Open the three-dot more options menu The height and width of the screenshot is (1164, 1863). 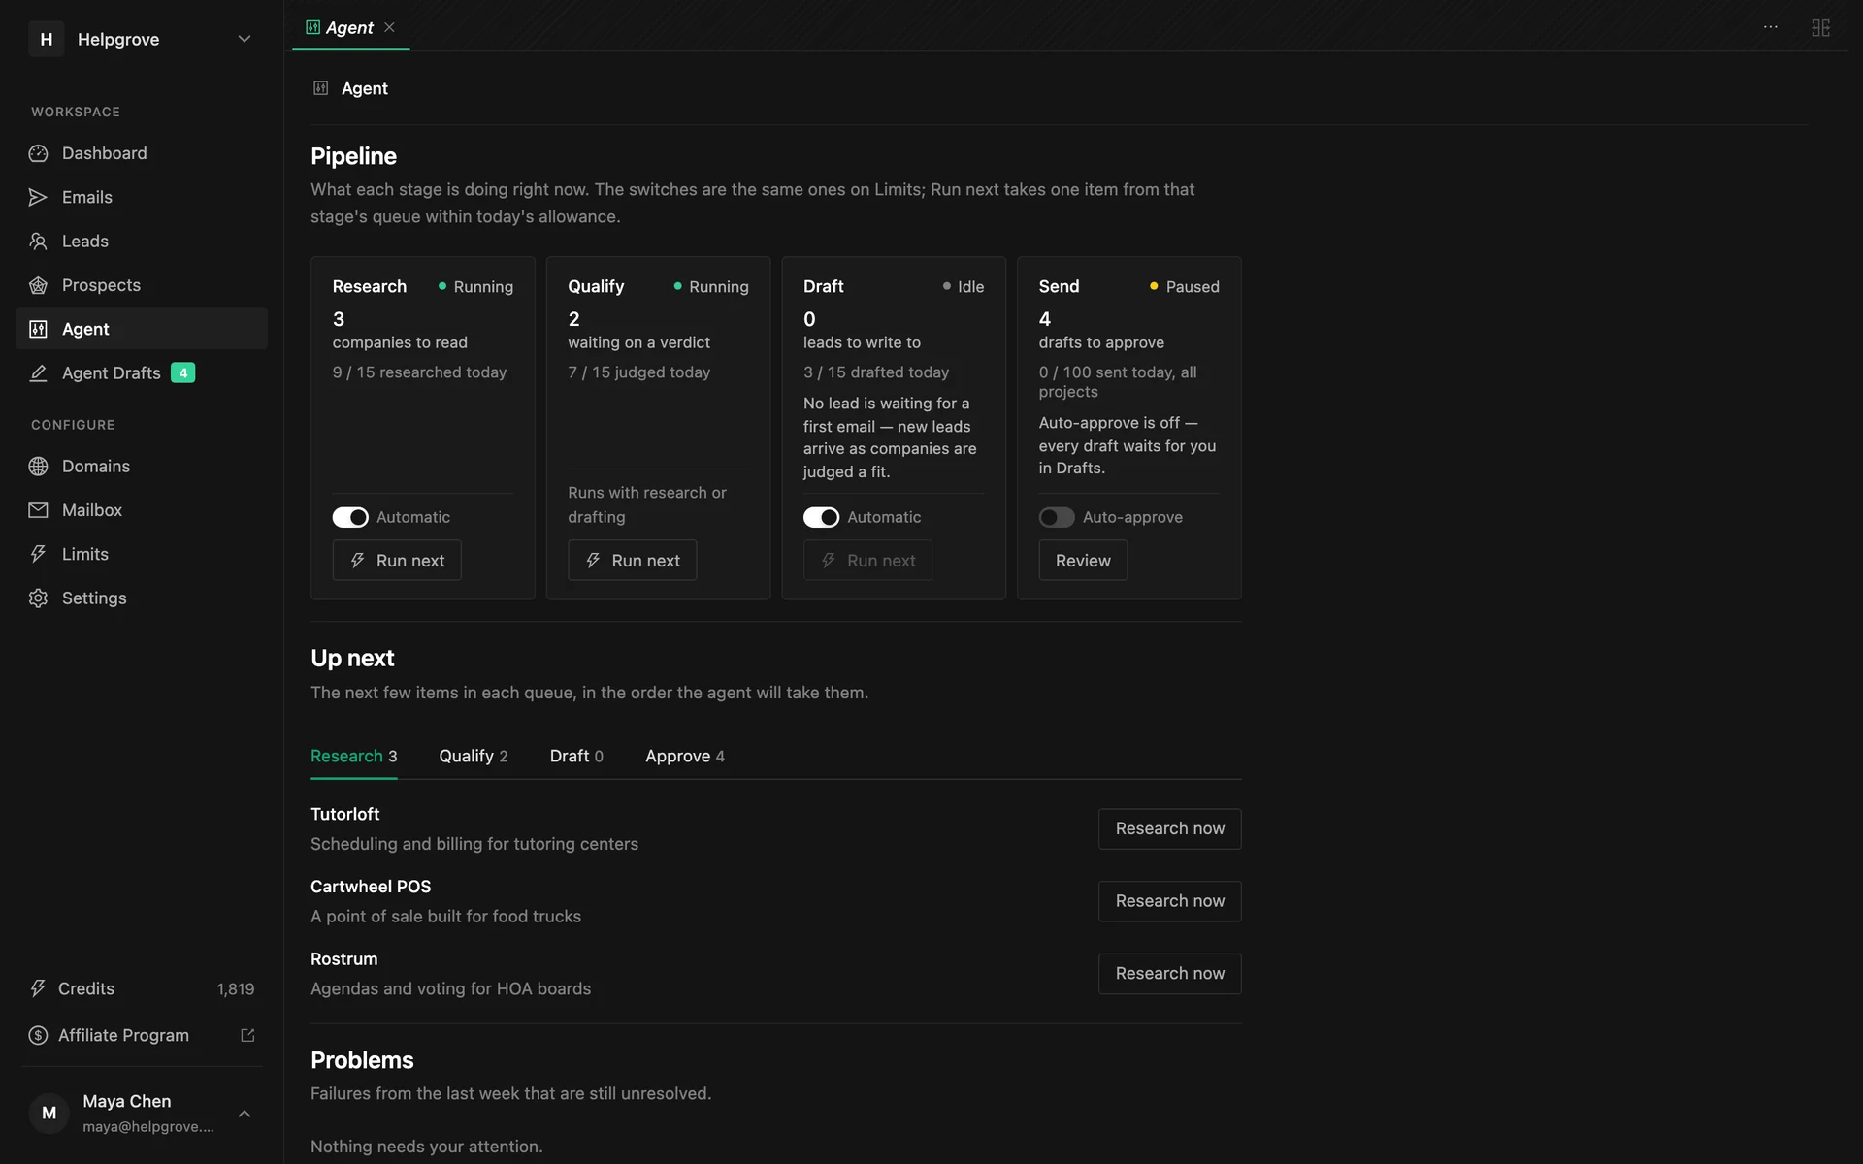click(x=1771, y=27)
